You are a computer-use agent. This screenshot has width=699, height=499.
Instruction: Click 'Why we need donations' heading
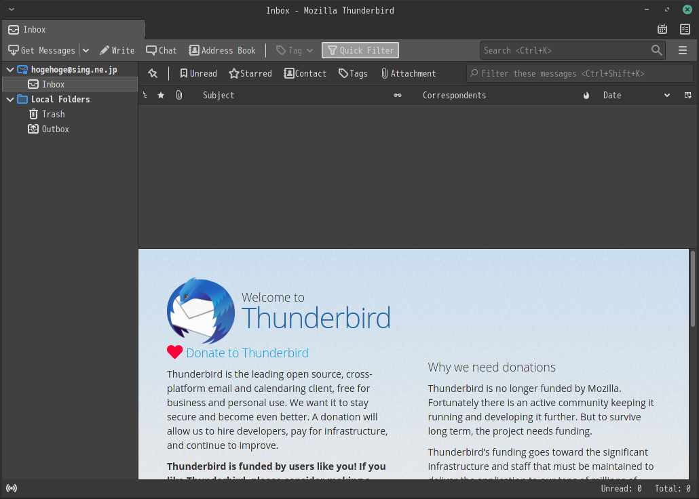[x=492, y=367]
